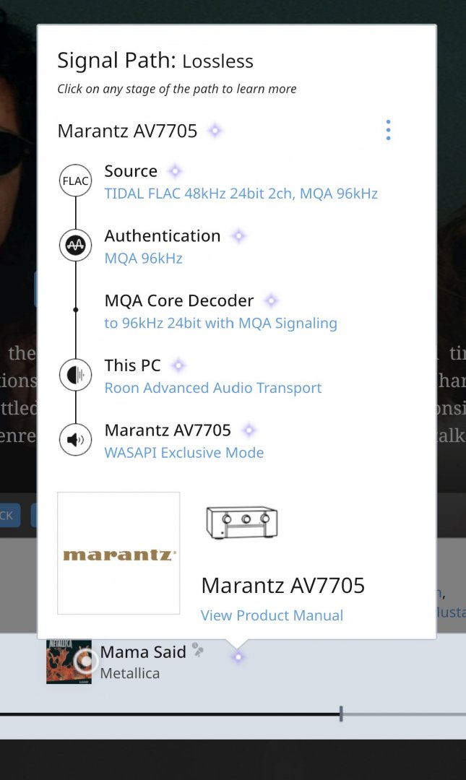Click the MQA 96kHz authentication details
Image resolution: width=466 pixels, height=780 pixels.
pos(143,258)
